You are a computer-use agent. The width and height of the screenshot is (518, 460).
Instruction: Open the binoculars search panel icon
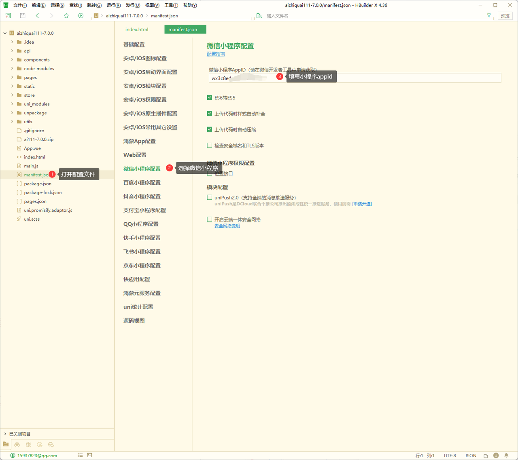click(x=17, y=444)
